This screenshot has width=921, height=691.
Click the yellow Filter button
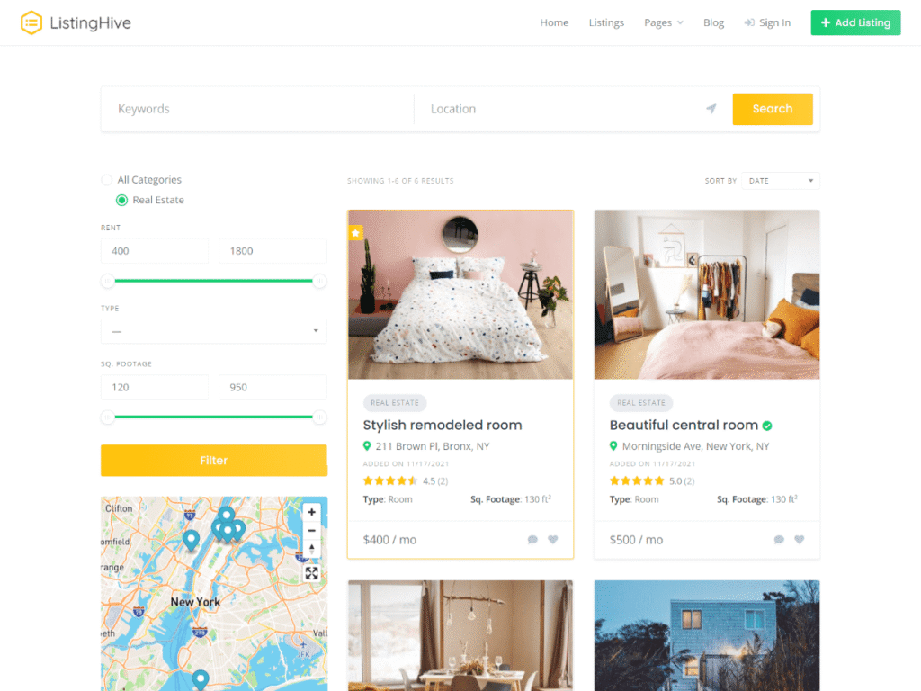pos(213,460)
